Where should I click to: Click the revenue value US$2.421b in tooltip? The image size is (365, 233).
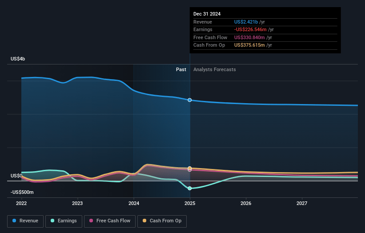pos(246,22)
